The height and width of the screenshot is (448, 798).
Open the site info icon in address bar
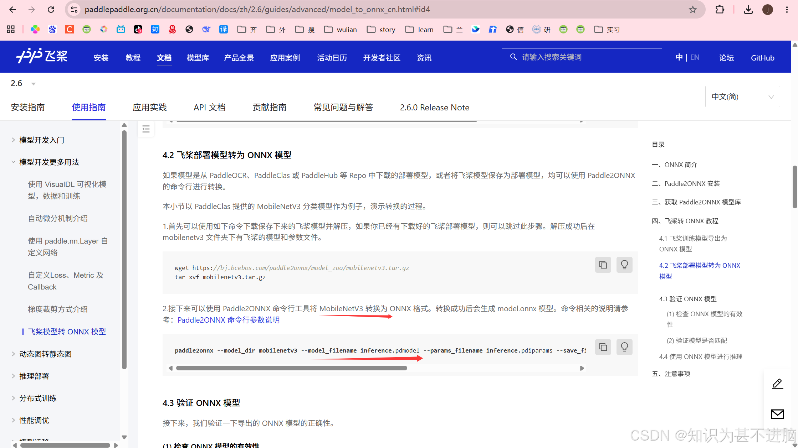pos(74,10)
